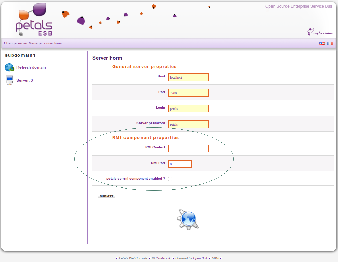This screenshot has height=262, width=338.
Task: Enable the petals-se-rmi component checkbox
Action: tap(170, 179)
